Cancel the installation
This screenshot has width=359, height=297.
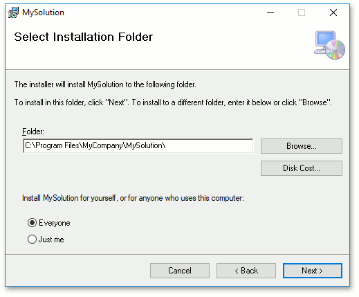[180, 271]
